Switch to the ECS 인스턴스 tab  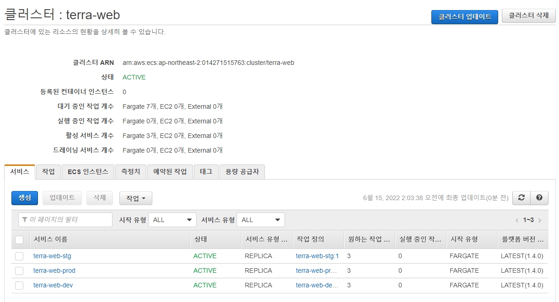(88, 172)
